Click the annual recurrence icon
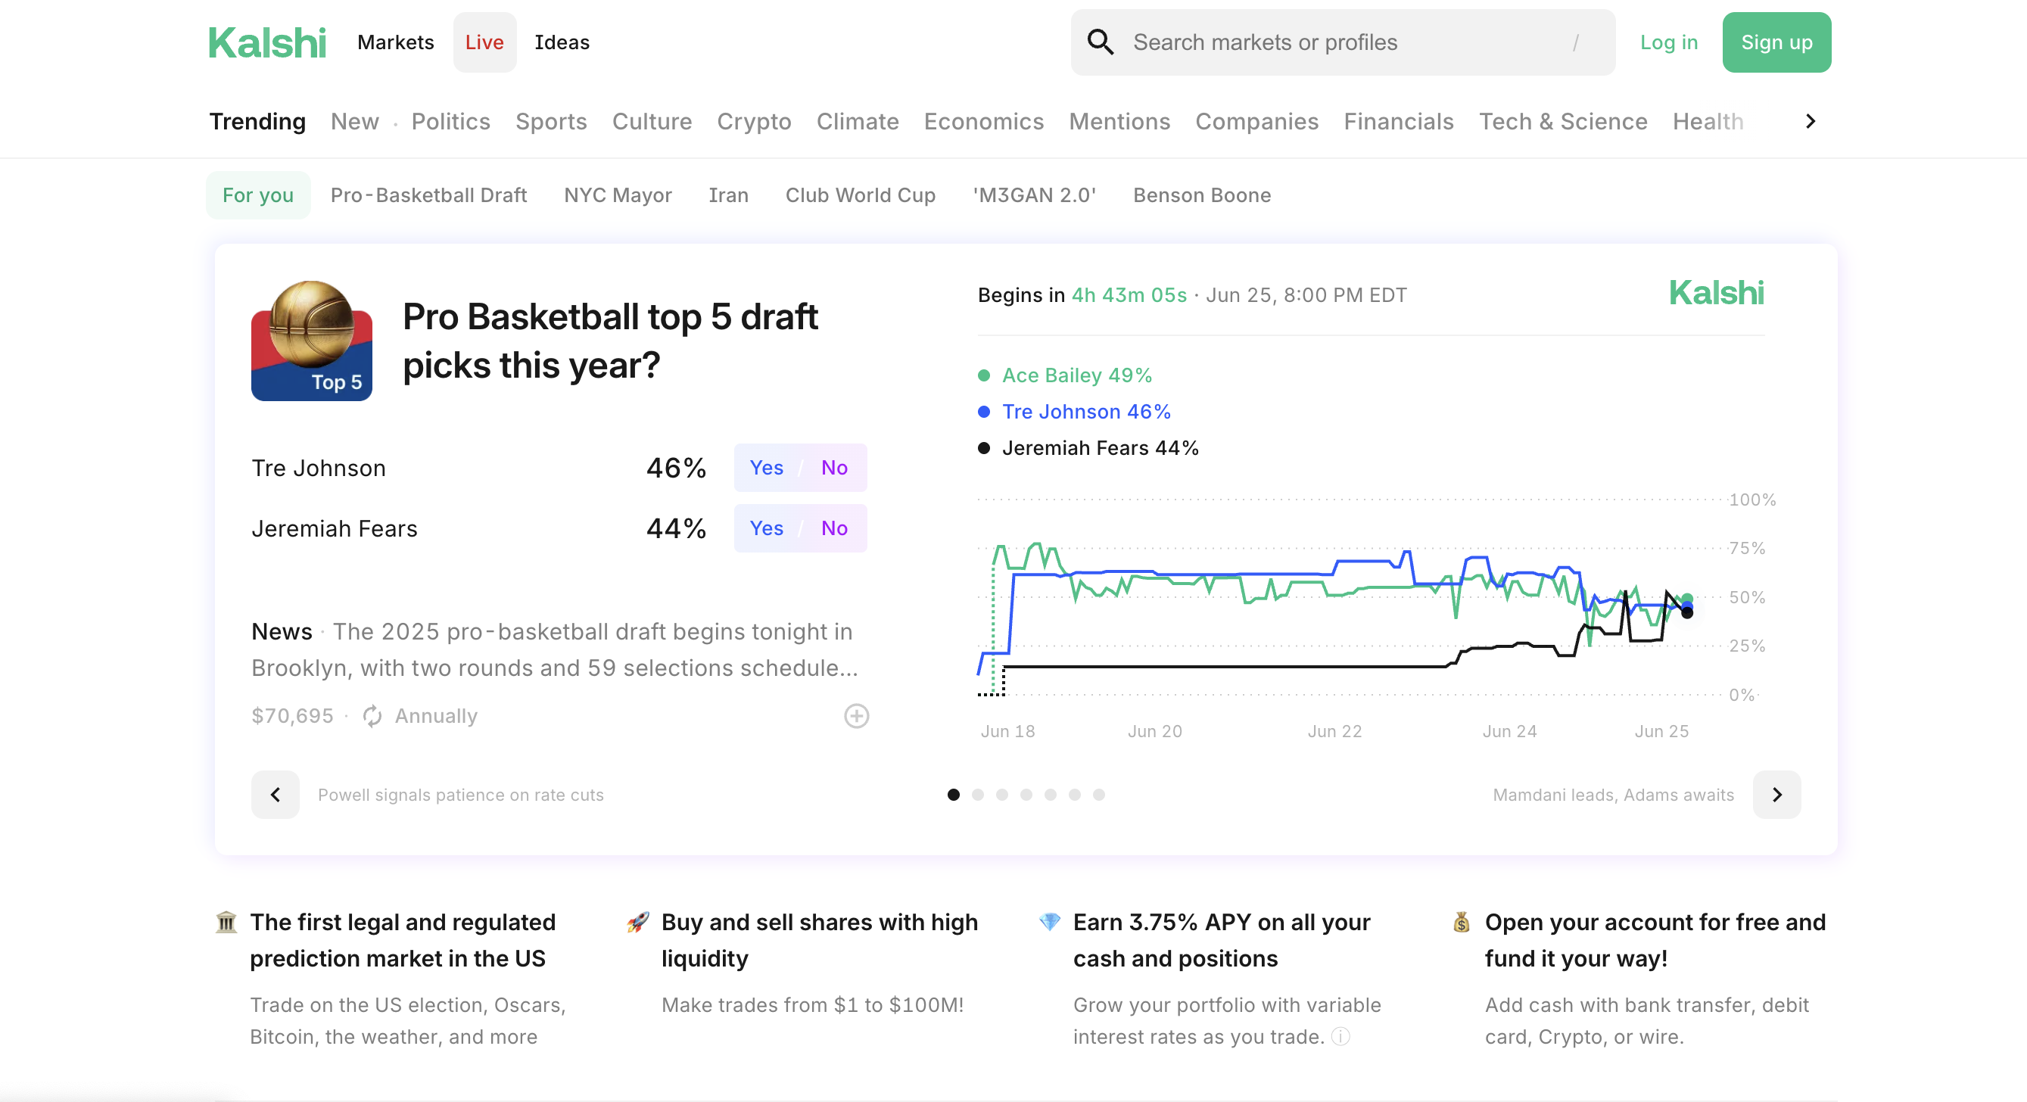The width and height of the screenshot is (2027, 1102). [x=373, y=716]
